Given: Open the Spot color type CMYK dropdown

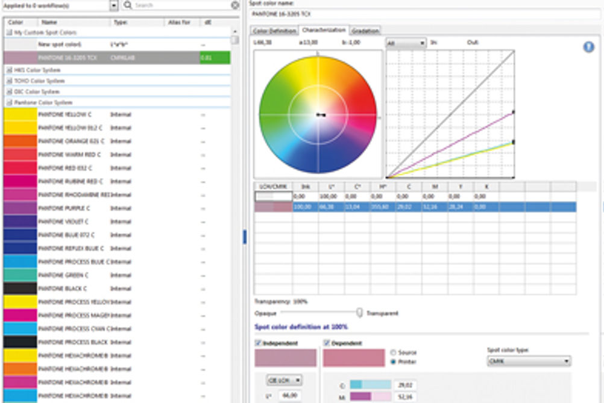Looking at the screenshot, I should pyautogui.click(x=529, y=361).
